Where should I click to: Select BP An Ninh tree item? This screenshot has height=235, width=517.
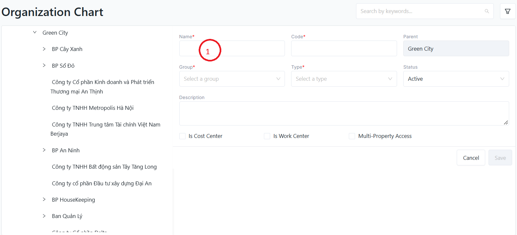tap(66, 150)
